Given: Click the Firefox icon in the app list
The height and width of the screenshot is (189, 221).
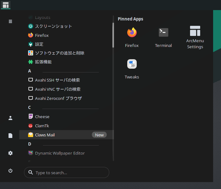Looking at the screenshot, I should 31,35.
